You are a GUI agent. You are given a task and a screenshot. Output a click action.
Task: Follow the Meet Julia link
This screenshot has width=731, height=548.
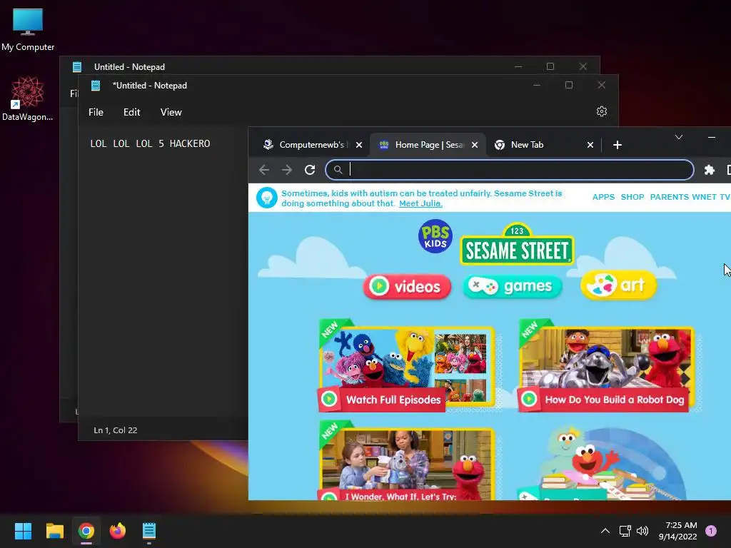(x=420, y=203)
